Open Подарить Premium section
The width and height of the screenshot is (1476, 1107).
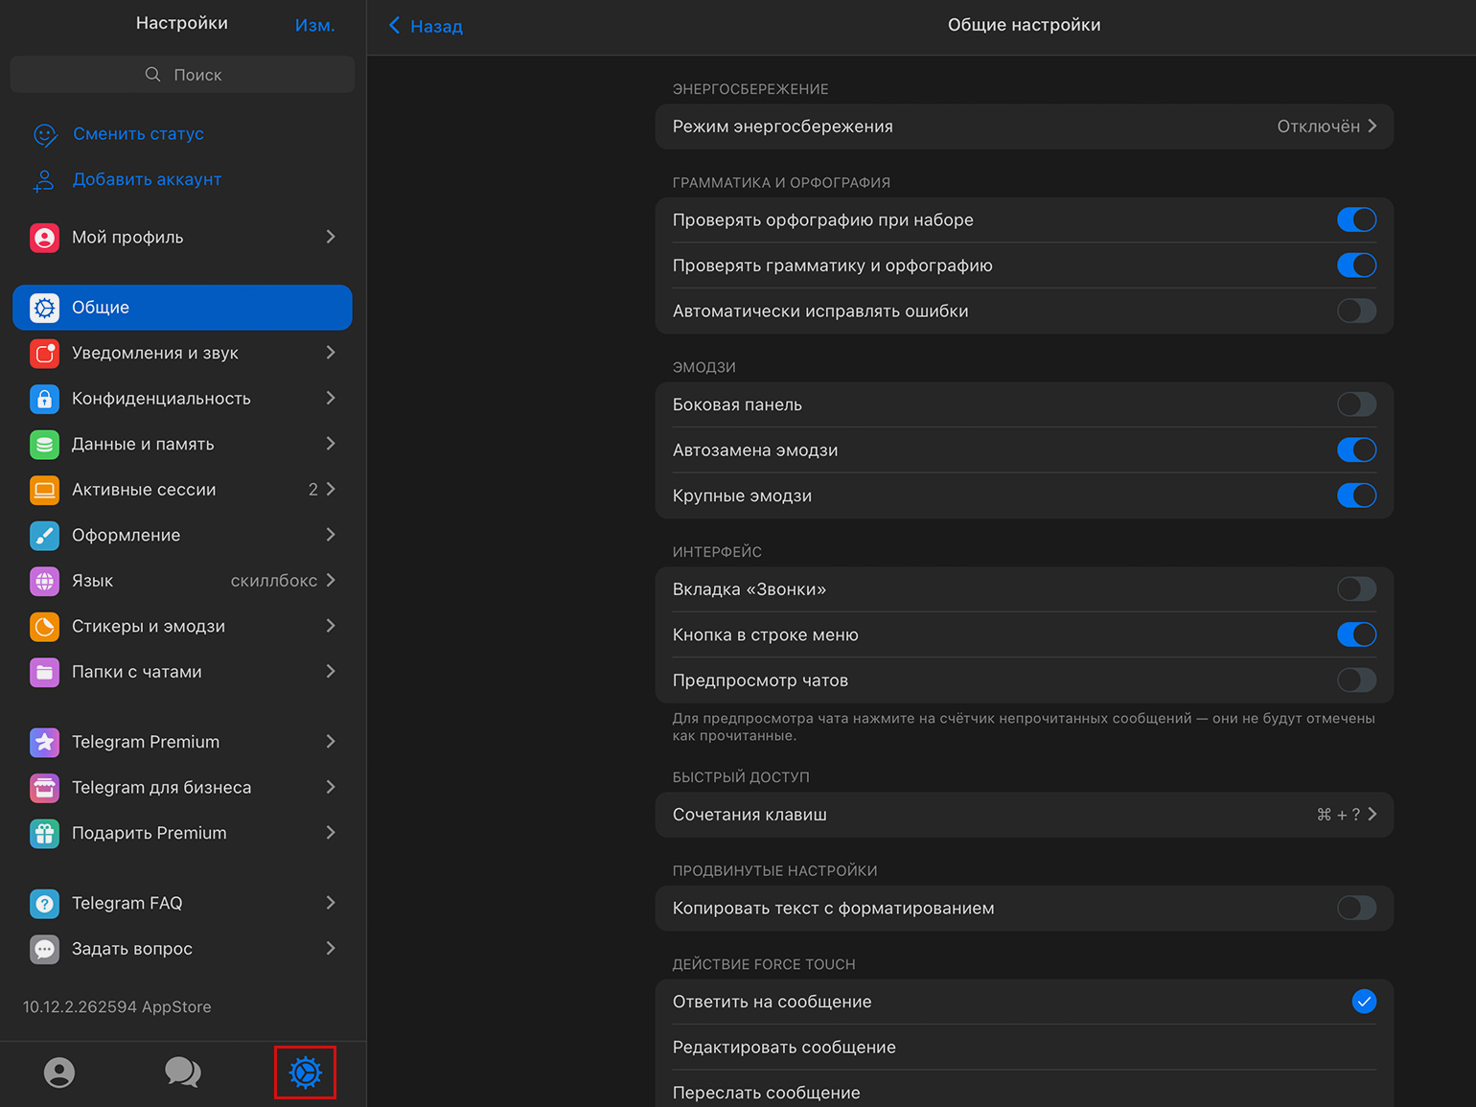tap(182, 833)
